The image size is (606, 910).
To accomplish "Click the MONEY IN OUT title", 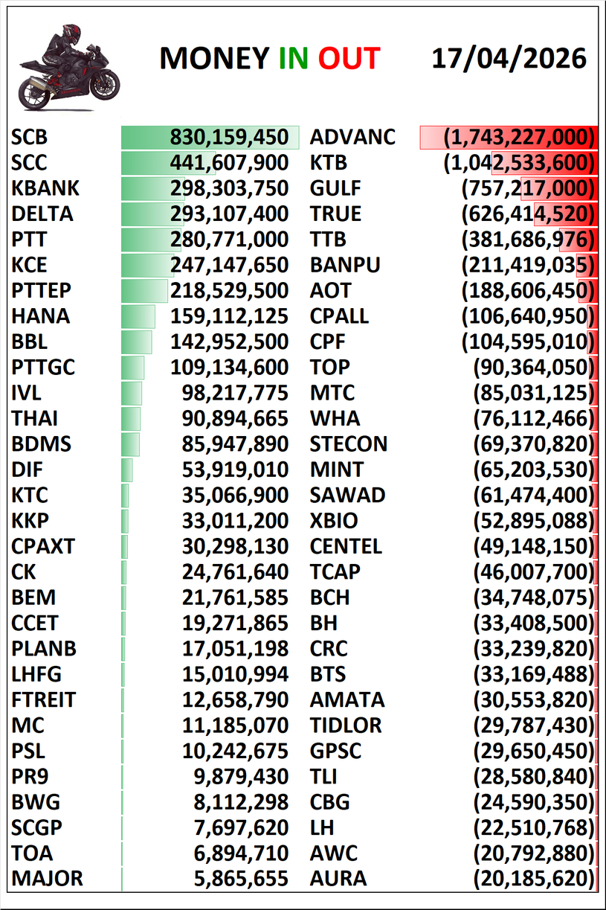I will [269, 59].
